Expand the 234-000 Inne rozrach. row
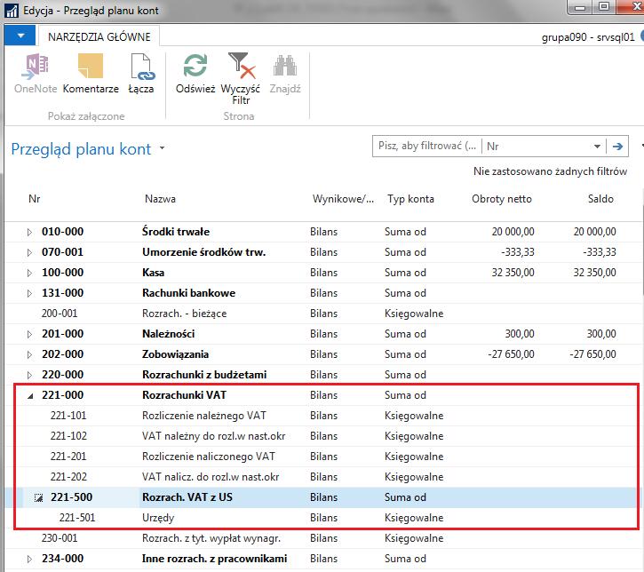Viewport: 644px width, 572px height. point(29,560)
